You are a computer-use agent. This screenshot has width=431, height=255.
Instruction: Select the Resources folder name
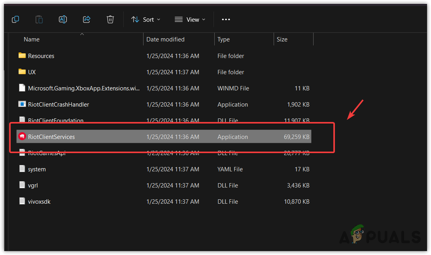click(x=41, y=56)
